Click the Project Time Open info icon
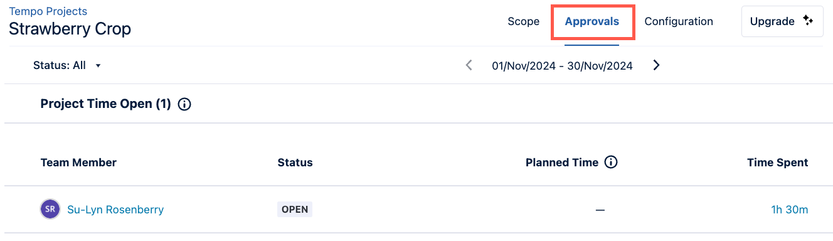 tap(184, 105)
